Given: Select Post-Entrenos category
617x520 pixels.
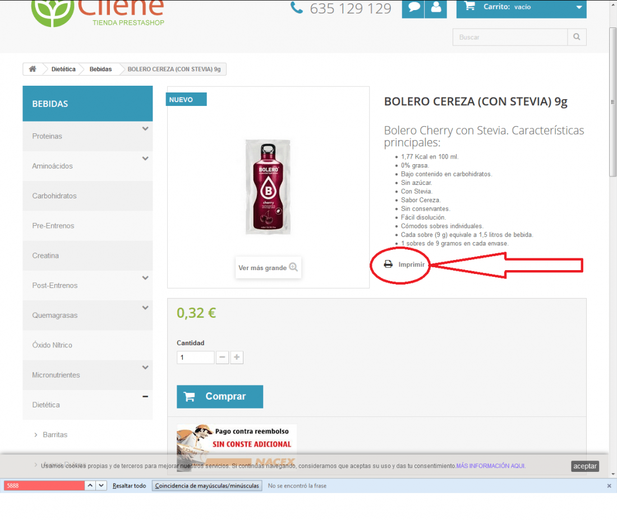Looking at the screenshot, I should point(55,285).
